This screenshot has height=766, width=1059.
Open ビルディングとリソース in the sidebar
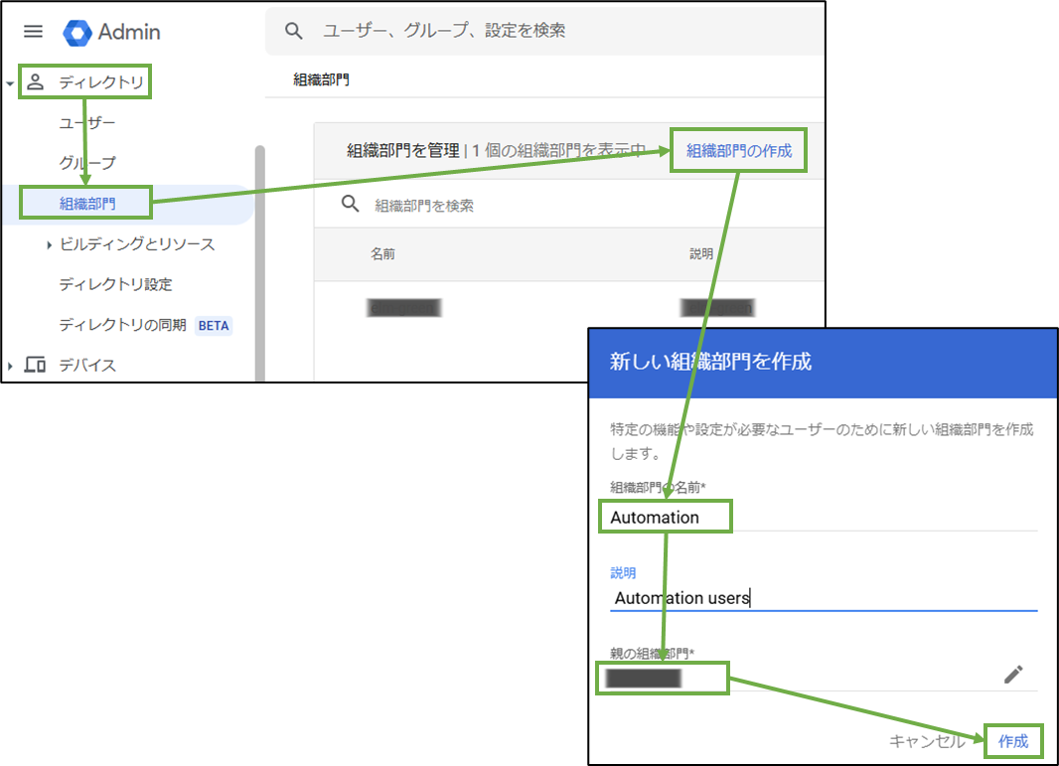[137, 243]
